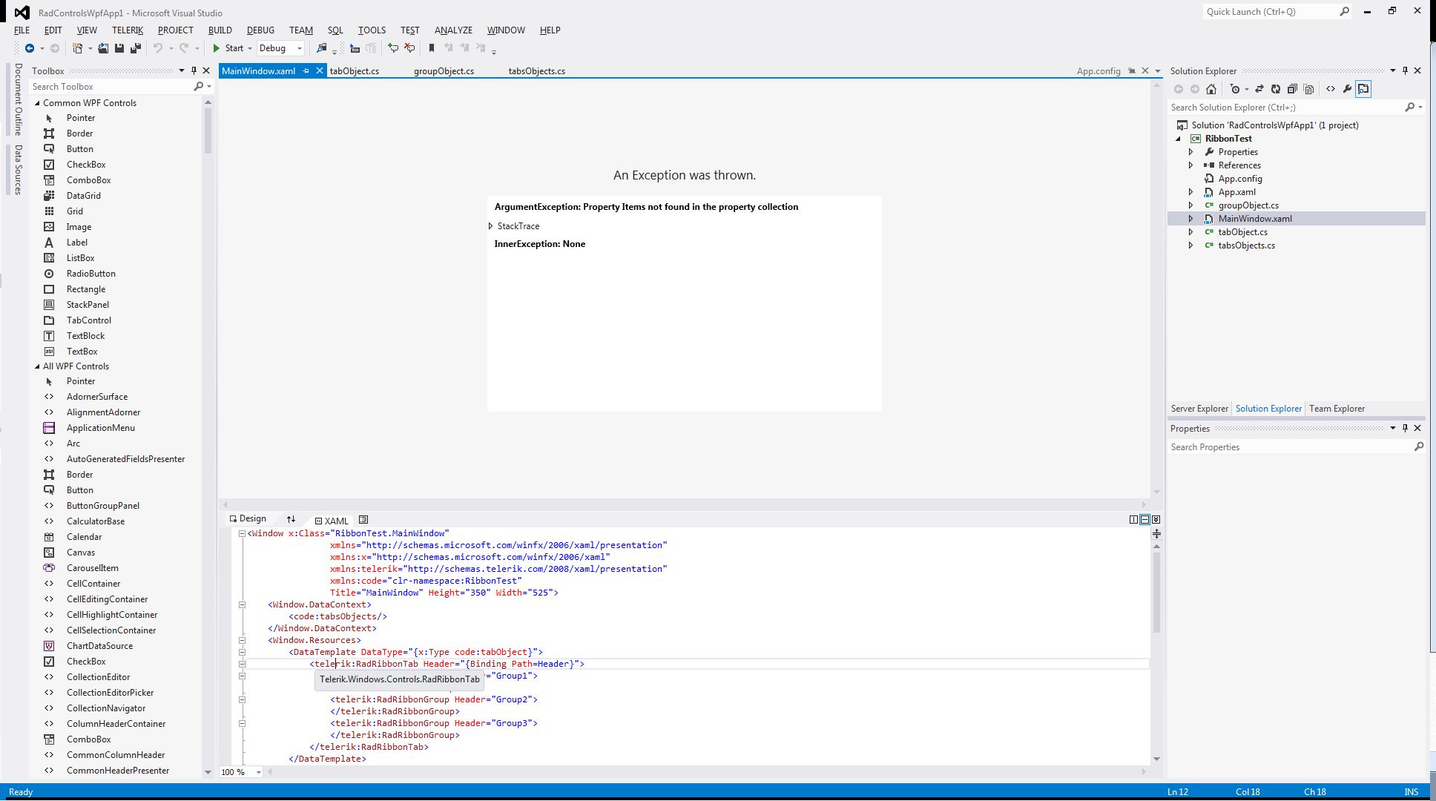Click the Start debugging button
The width and height of the screenshot is (1436, 801).
pyautogui.click(x=228, y=48)
